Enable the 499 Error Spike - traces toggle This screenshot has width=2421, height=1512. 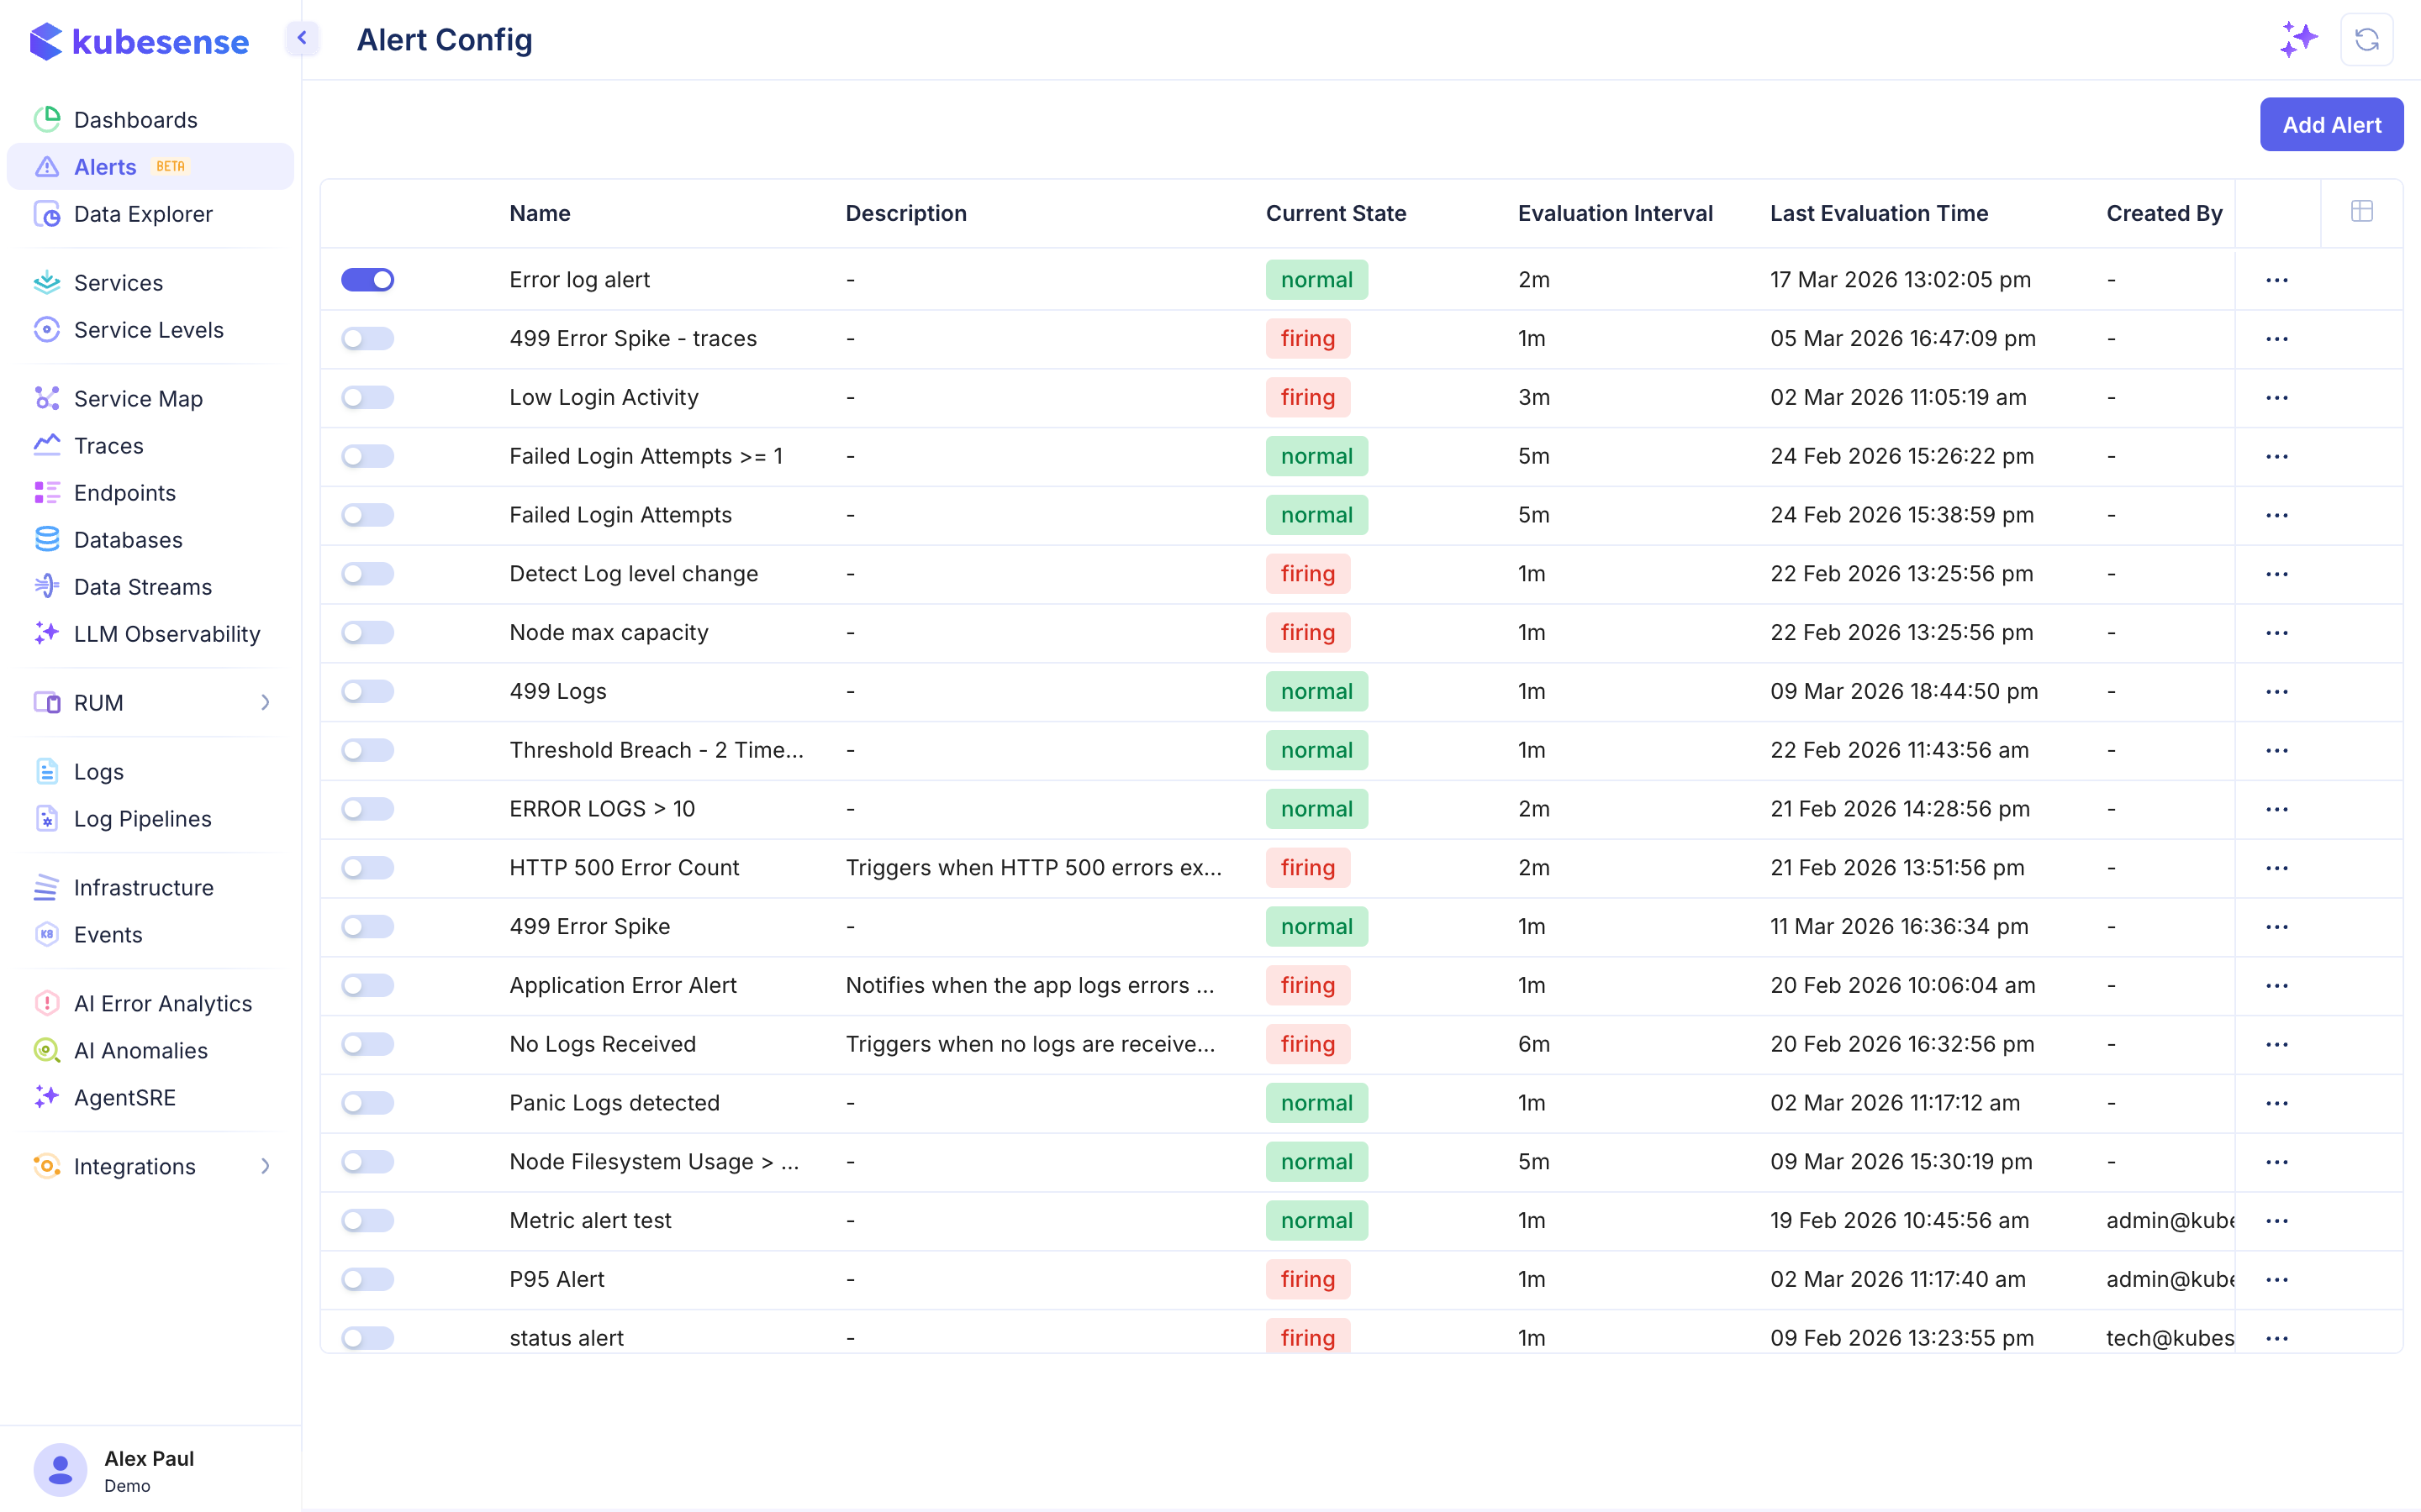tap(367, 339)
